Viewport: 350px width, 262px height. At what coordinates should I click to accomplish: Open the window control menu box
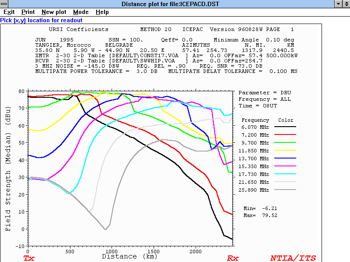point(4,4)
